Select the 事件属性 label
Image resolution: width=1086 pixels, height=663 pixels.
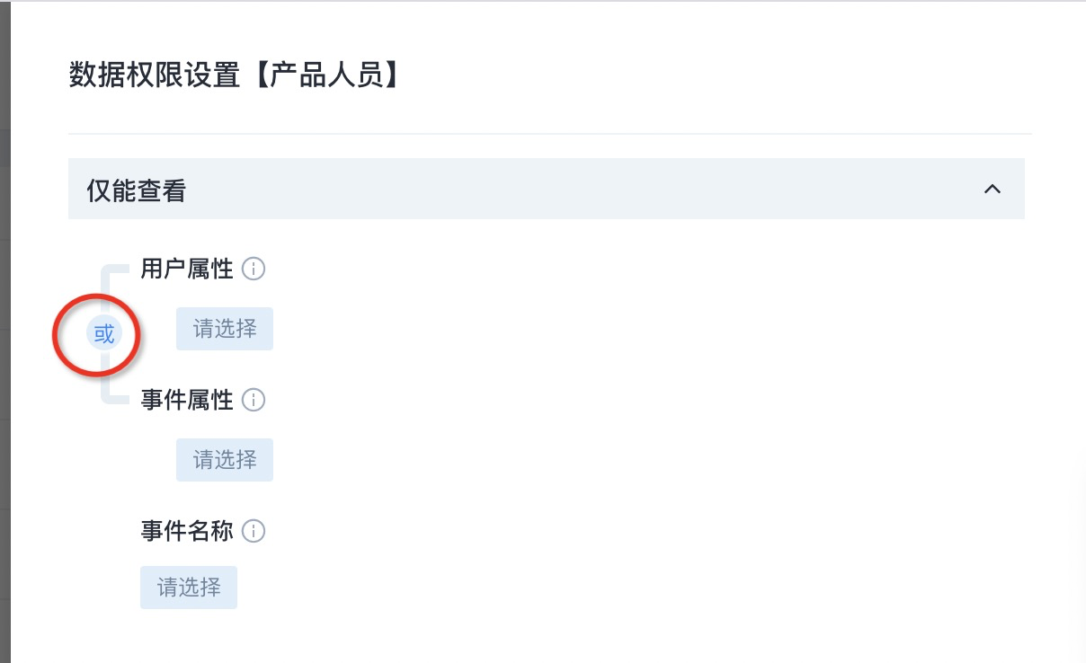pos(187,400)
